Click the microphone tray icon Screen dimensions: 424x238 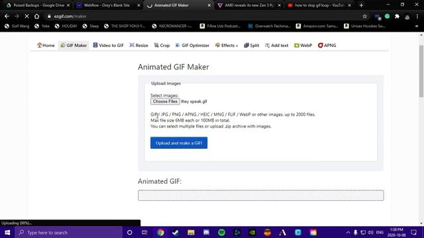356,232
